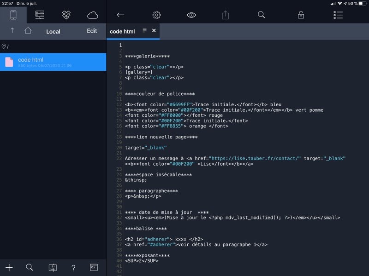The height and width of the screenshot is (276, 369).
Task: Close the code html tab
Action: pyautogui.click(x=154, y=31)
